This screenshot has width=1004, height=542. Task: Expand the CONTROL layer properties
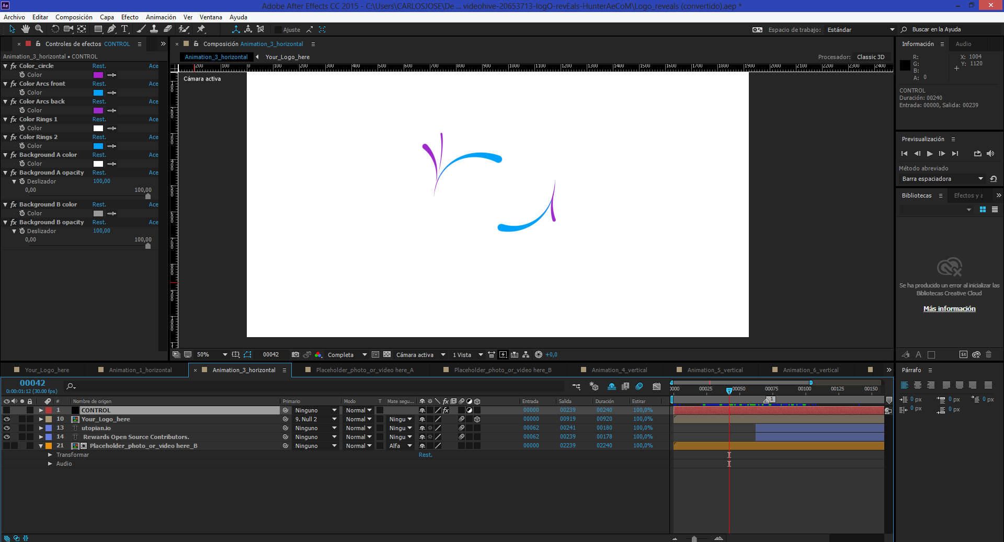pos(41,410)
